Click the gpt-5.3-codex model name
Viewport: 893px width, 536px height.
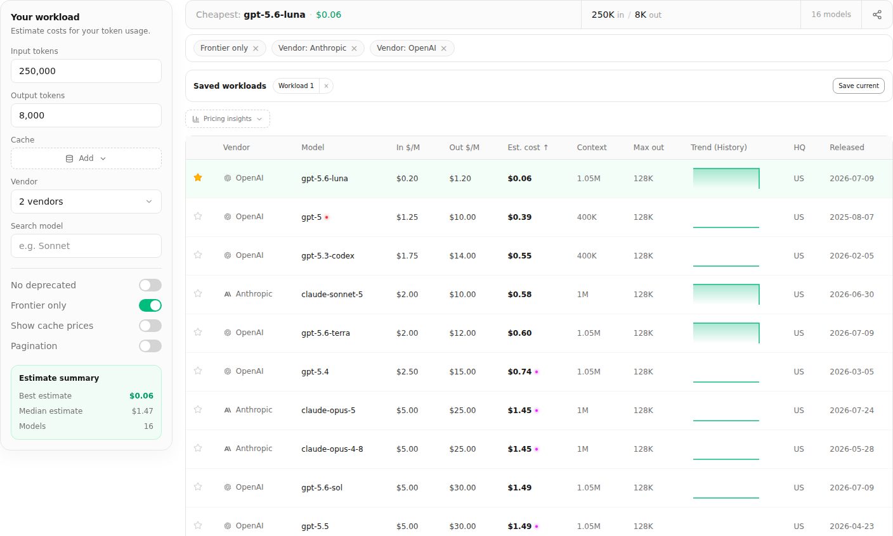coord(328,256)
